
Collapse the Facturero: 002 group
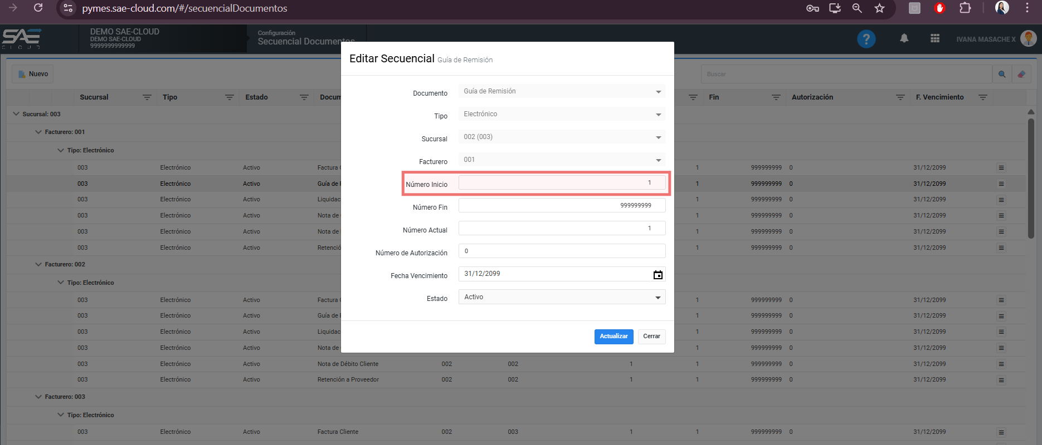click(38, 265)
